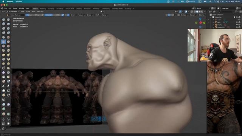Image resolution: width=242 pixels, height=136 pixels.
Task: Open the Stroke dropdown
Action: click(x=90, y=15)
